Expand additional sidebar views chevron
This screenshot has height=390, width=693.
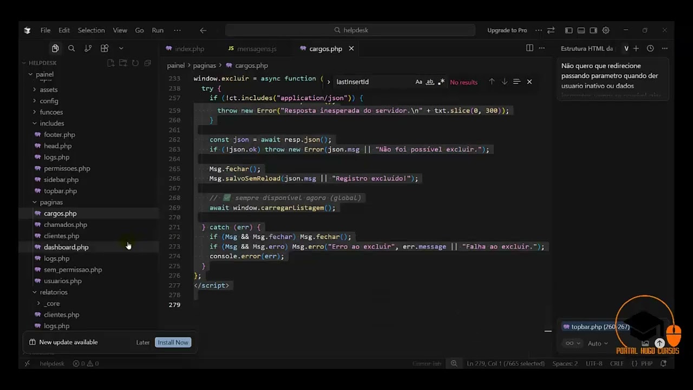(x=121, y=48)
